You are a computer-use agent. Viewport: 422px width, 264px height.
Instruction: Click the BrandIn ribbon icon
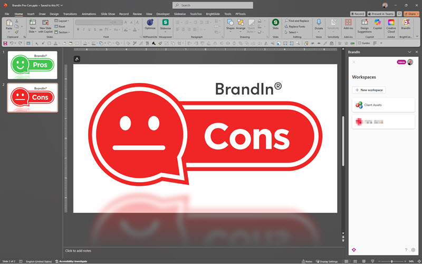406,23
